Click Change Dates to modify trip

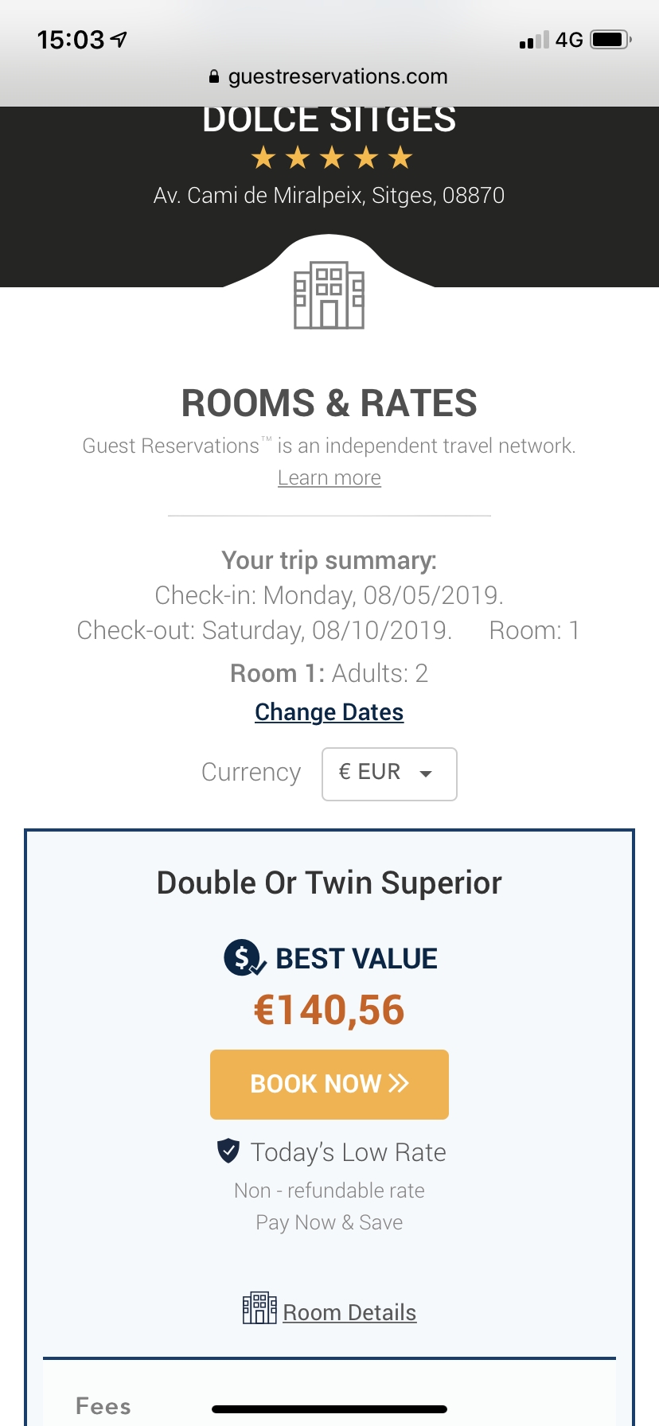click(x=329, y=711)
